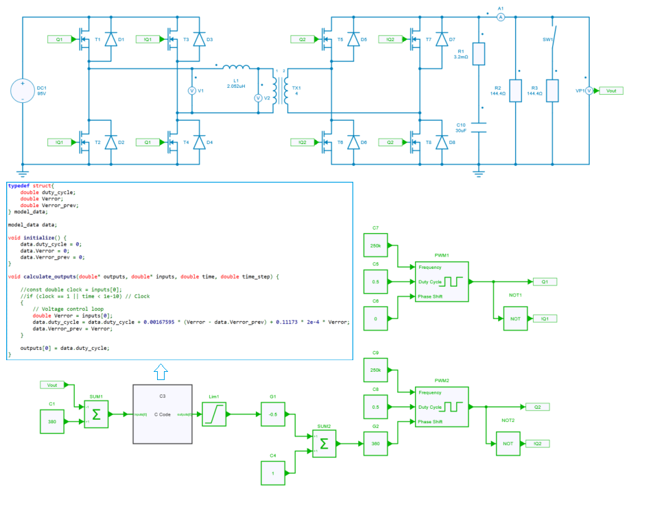Click the C7 250k frequency constant
The image size is (664, 520).
point(375,246)
